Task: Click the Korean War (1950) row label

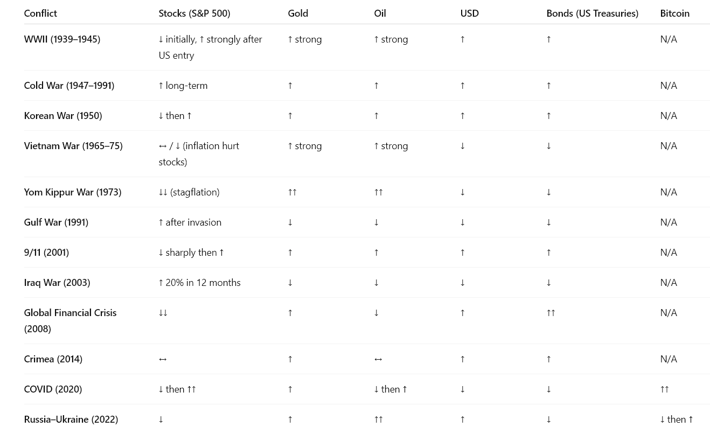Action: click(x=63, y=116)
